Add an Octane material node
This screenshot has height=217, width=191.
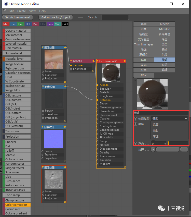tap(17, 31)
